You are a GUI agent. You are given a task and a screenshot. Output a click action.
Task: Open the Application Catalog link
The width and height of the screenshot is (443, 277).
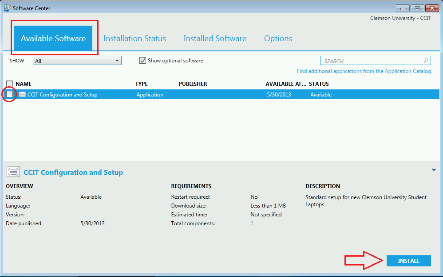(x=364, y=71)
